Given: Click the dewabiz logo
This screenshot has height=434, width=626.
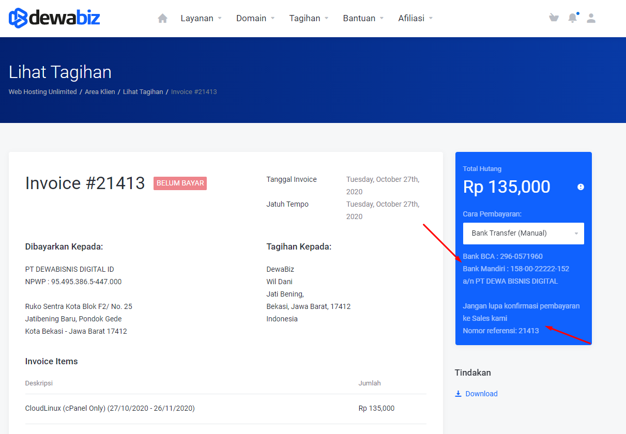Looking at the screenshot, I should pos(54,18).
